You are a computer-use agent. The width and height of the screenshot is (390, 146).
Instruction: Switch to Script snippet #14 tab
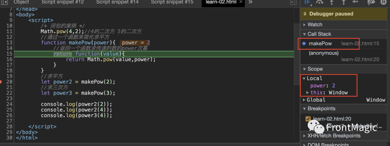click(117, 2)
